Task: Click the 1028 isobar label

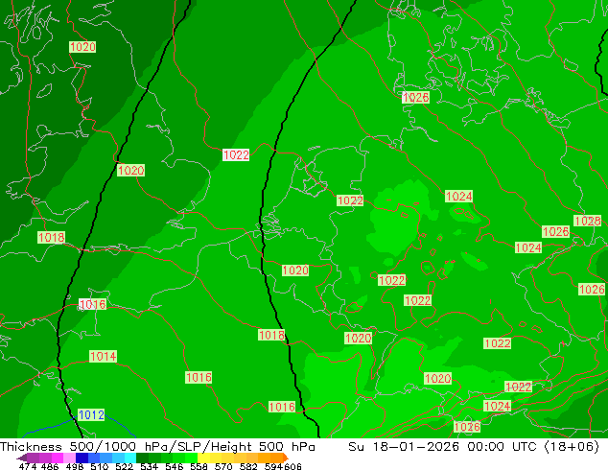Action: tap(588, 221)
